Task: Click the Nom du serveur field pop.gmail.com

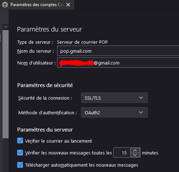Action: [118, 51]
